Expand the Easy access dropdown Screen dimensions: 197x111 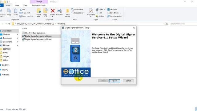point(84,13)
